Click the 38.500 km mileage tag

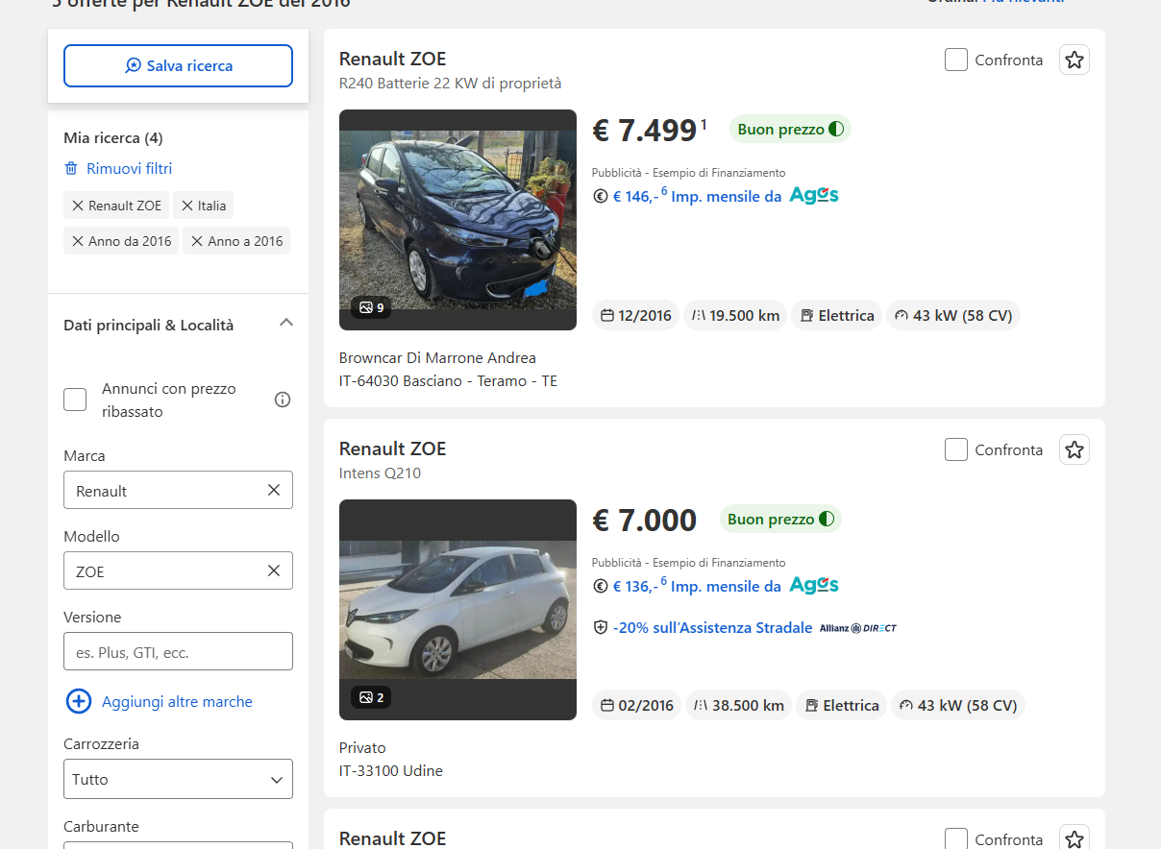pyautogui.click(x=738, y=705)
